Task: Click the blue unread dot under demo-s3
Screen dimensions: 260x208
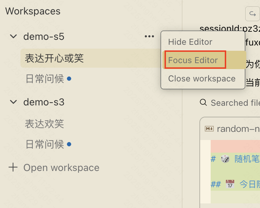Action: tap(69, 144)
